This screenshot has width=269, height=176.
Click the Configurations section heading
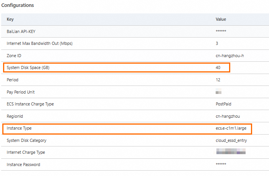18,5
